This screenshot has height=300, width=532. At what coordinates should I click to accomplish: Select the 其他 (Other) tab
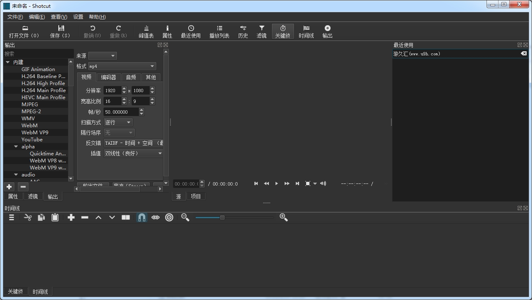tap(151, 77)
